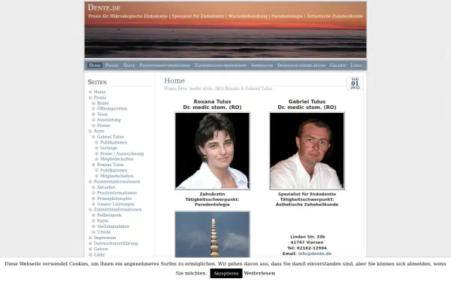Open Aktuelles in the sidebar list
Viewport: 451px width, 282px height.
[x=106, y=187]
